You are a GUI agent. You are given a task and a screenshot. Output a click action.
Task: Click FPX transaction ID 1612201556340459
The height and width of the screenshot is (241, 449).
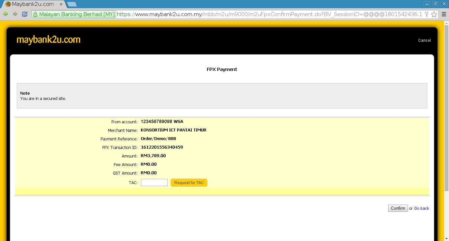pos(162,147)
